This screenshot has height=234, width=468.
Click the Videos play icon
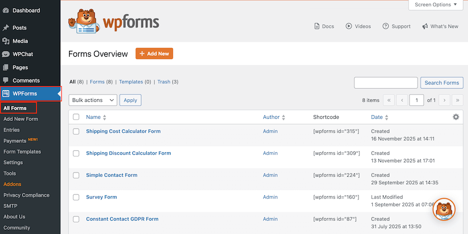click(349, 26)
